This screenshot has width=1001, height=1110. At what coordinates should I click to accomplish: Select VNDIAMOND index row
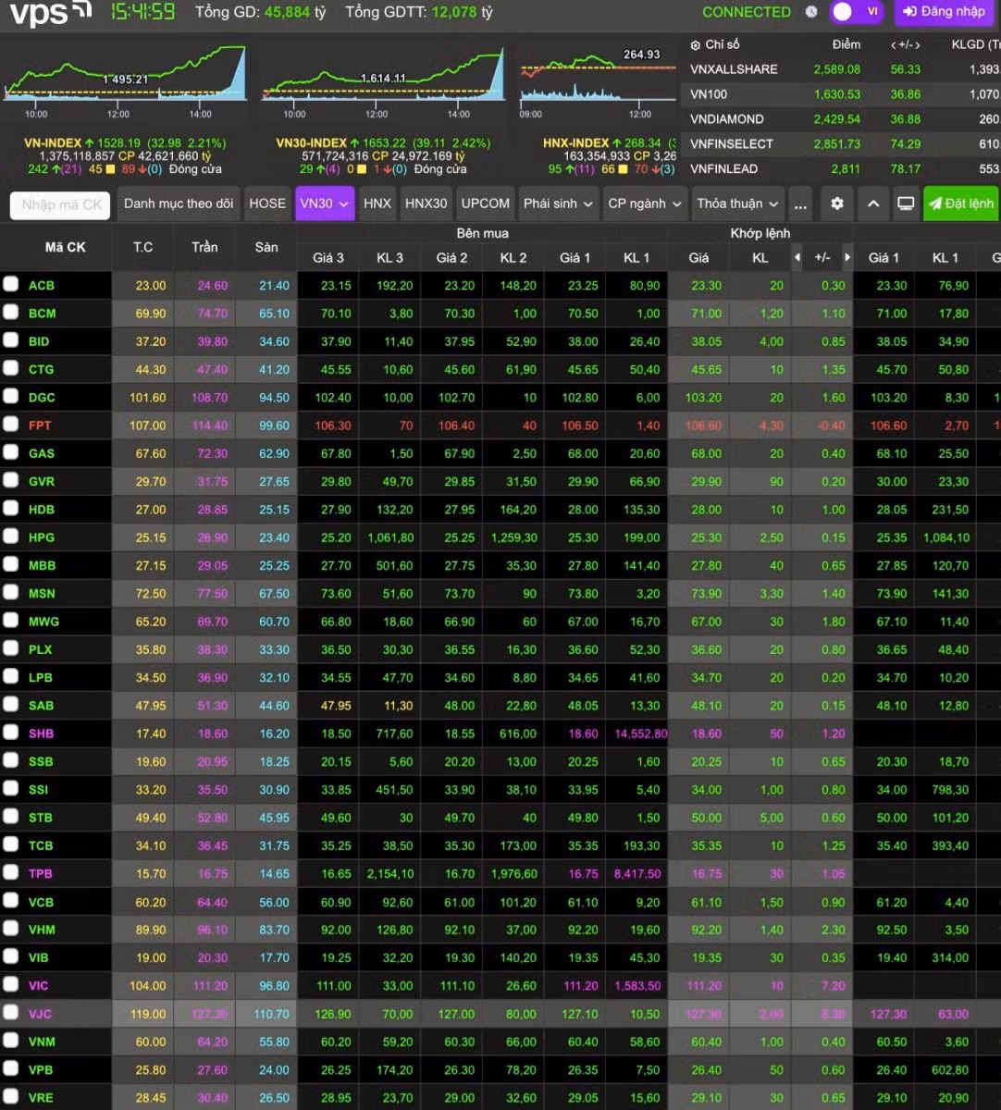click(840, 119)
